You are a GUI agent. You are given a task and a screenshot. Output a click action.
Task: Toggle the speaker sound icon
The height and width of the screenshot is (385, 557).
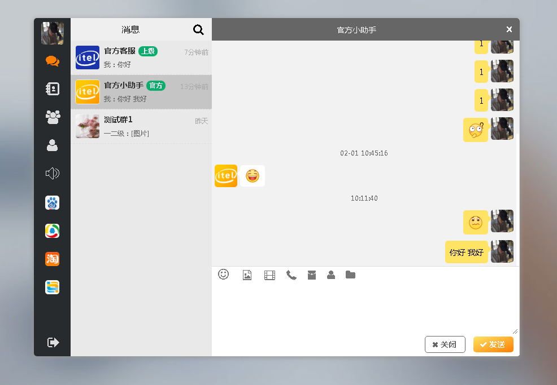coord(52,173)
